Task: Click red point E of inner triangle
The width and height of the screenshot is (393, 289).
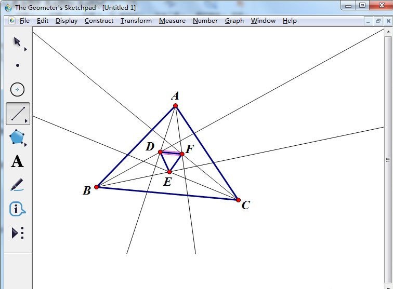Action: tap(169, 172)
